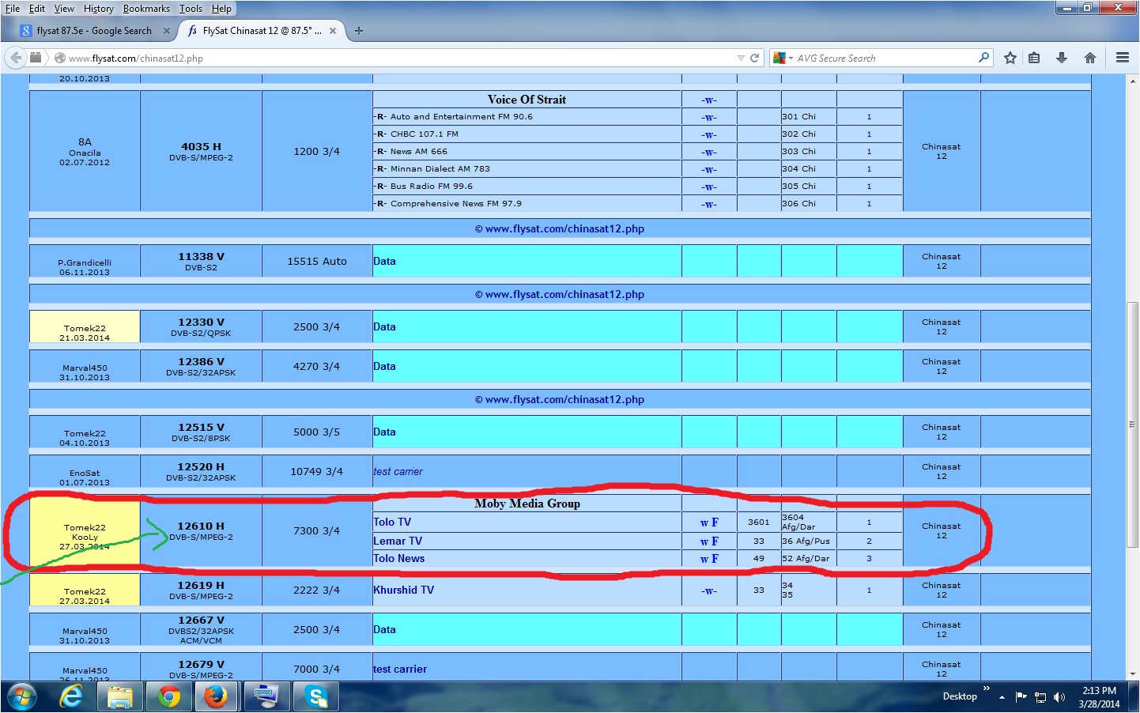1140x713 pixels.
Task: Open the Khurshid TV channel link
Action: click(x=404, y=590)
